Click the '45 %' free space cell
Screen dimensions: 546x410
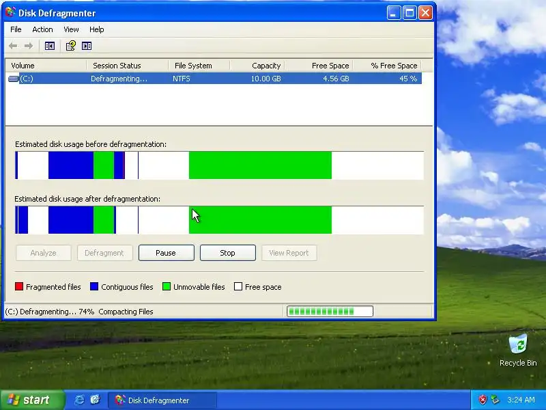(x=408, y=79)
